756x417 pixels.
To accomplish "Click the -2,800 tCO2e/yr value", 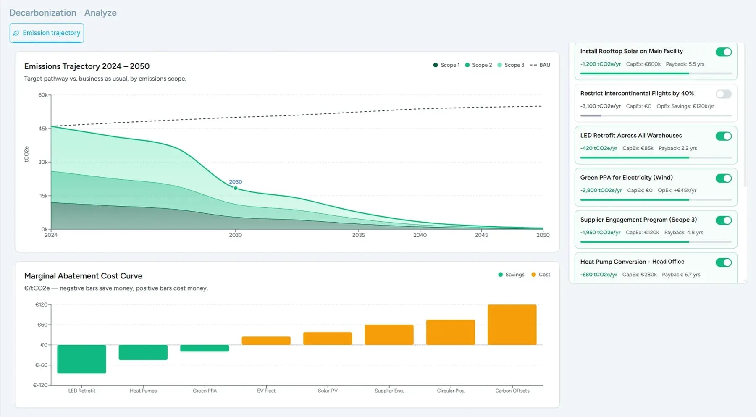I will (x=601, y=190).
